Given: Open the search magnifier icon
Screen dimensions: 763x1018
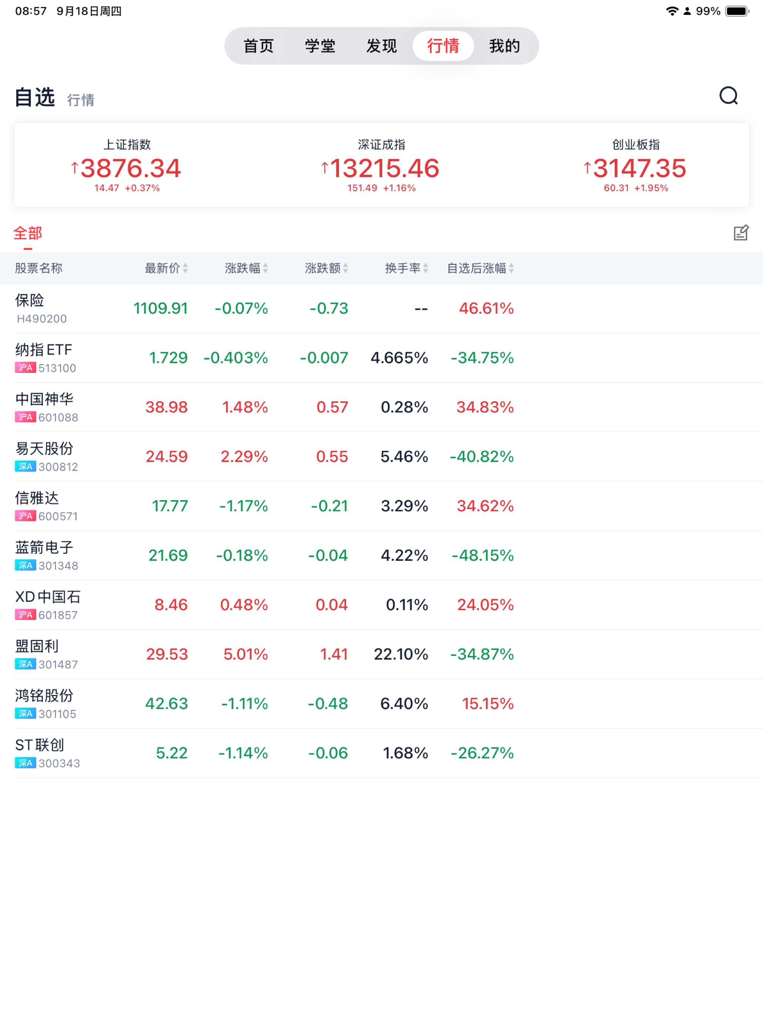Looking at the screenshot, I should pyautogui.click(x=729, y=96).
